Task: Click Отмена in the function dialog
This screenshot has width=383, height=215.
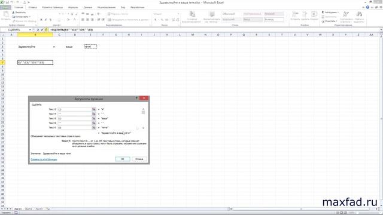Action: pyautogui.click(x=139, y=159)
